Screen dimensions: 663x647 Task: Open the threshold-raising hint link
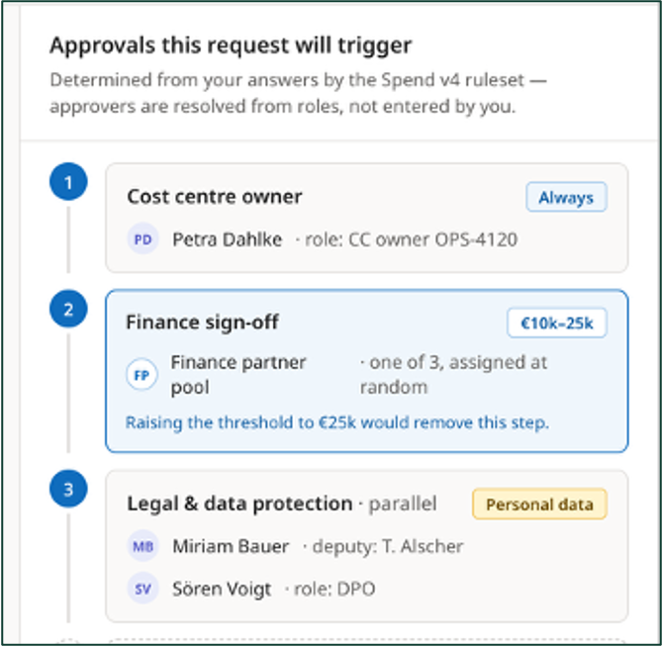click(337, 422)
